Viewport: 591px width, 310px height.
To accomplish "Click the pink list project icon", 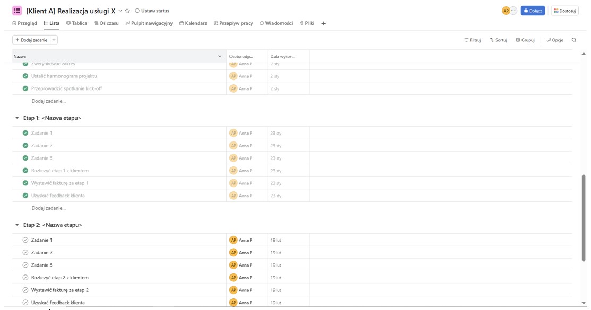I will point(17,11).
